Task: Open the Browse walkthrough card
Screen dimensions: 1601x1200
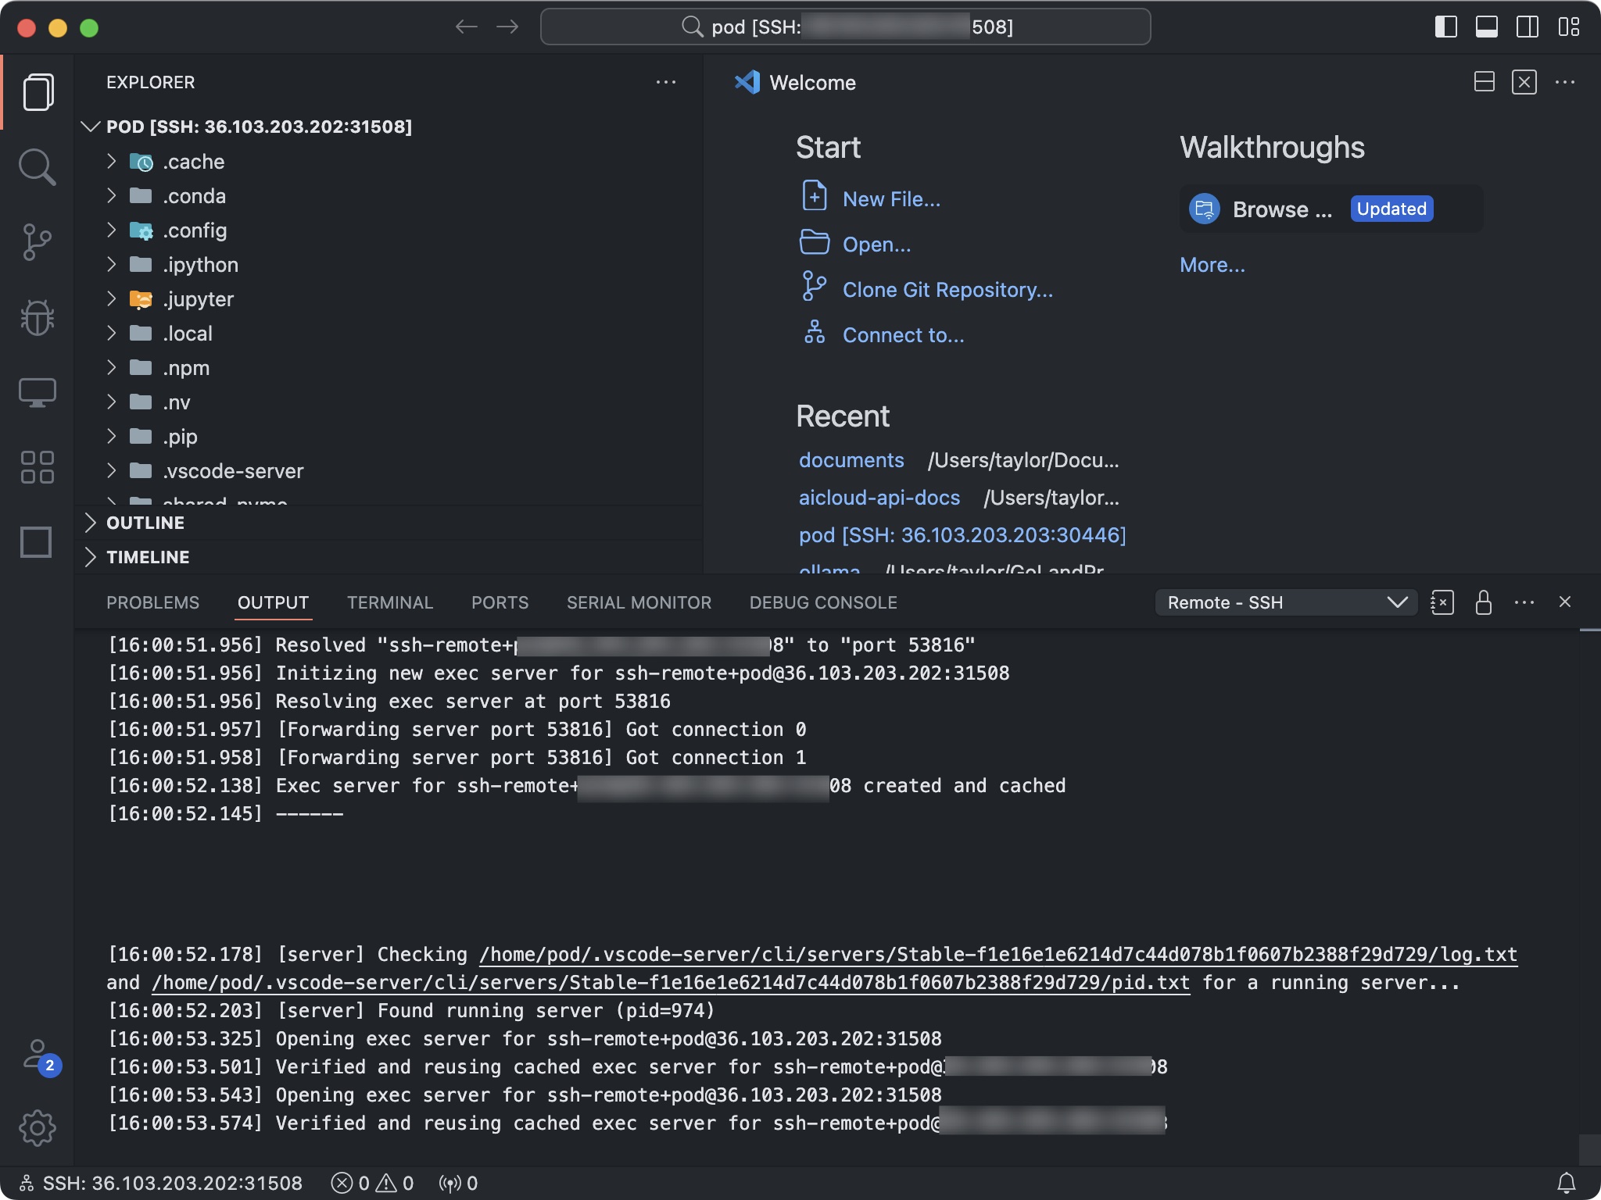Action: click(x=1331, y=209)
